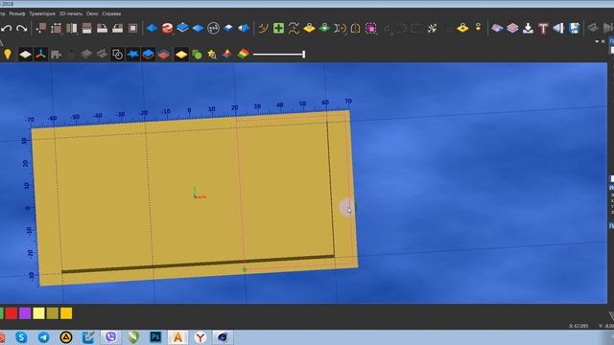Open the Справка menu

(111, 13)
